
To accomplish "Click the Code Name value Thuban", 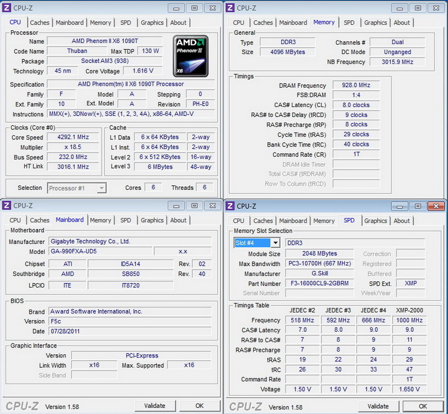I will [77, 51].
